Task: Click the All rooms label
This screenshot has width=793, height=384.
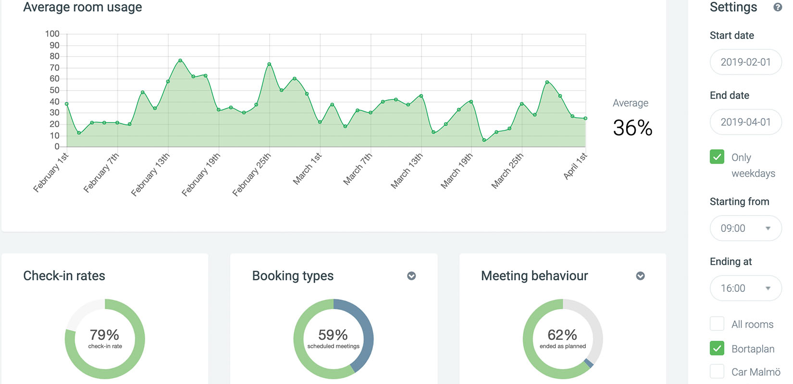Action: pos(753,324)
